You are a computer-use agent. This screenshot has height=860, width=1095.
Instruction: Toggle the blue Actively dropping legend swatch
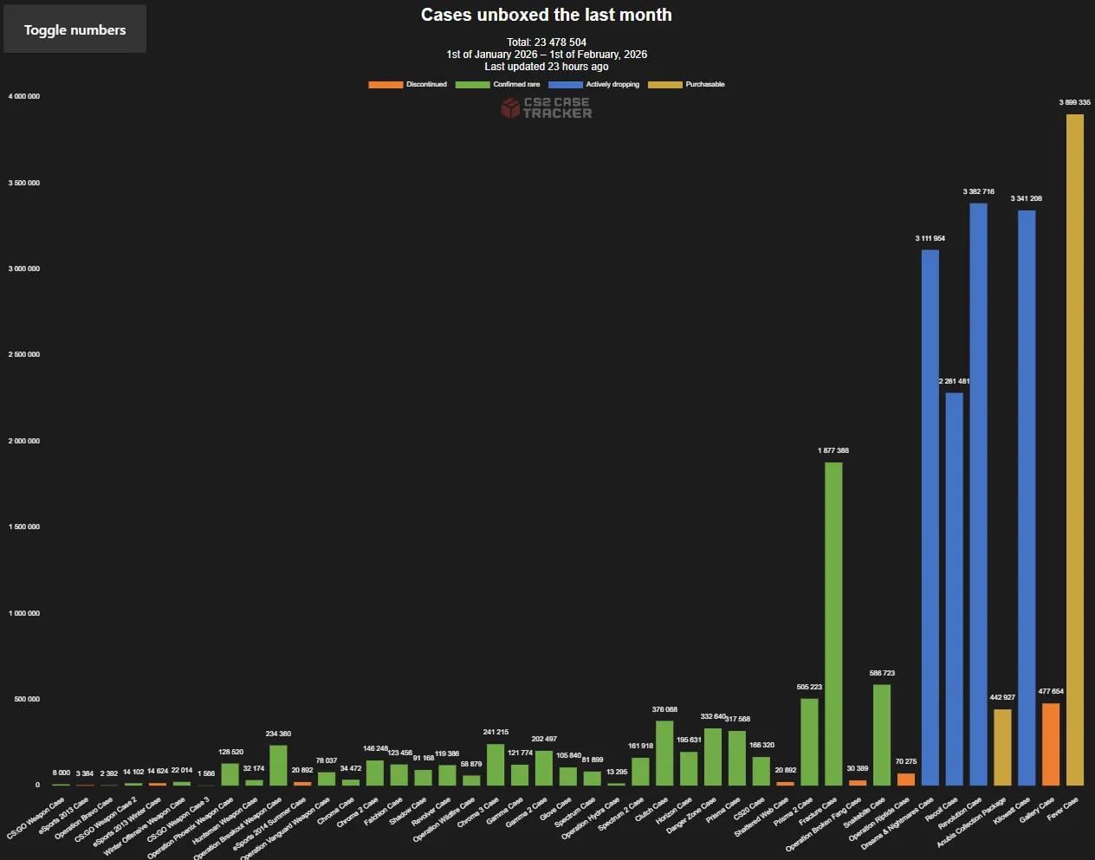coord(566,85)
